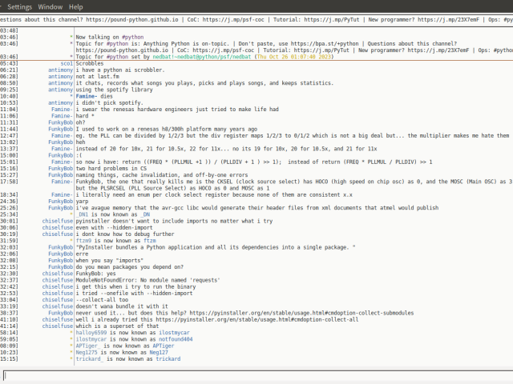Click new nick _DN in rename notice
Viewport: 513px width, 384px height.
pyautogui.click(x=145, y=214)
